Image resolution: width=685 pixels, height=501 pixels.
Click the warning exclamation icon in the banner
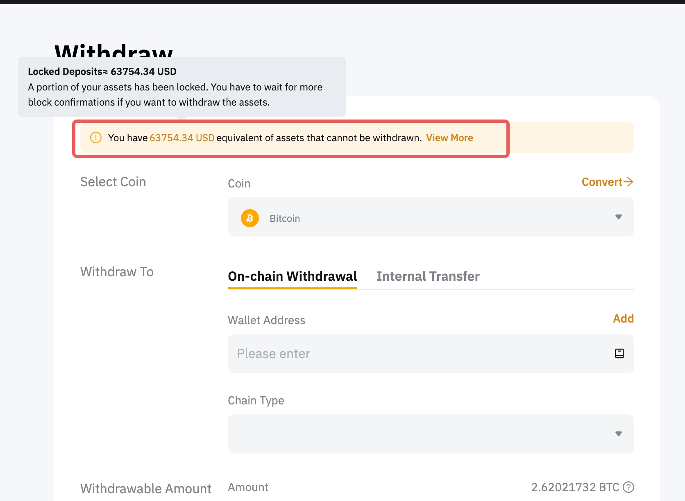click(95, 138)
